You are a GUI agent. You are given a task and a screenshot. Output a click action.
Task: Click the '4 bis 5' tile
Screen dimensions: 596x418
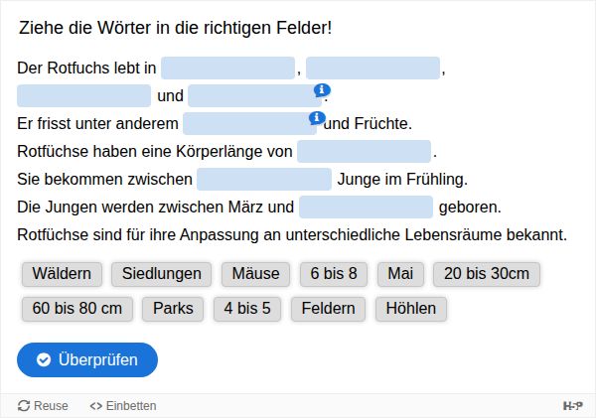point(247,309)
